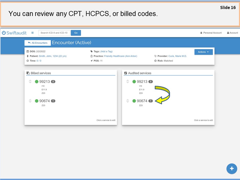This screenshot has width=240, height=180.
Task: Open patient Smith, John link
Action: (x=52, y=56)
